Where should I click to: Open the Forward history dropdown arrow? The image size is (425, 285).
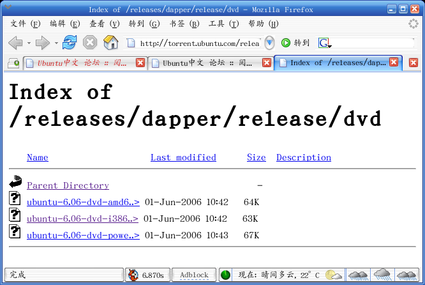(56, 43)
